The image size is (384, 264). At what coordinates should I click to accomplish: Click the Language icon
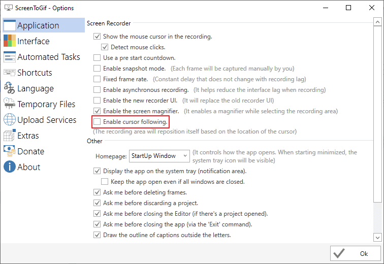pos(10,88)
